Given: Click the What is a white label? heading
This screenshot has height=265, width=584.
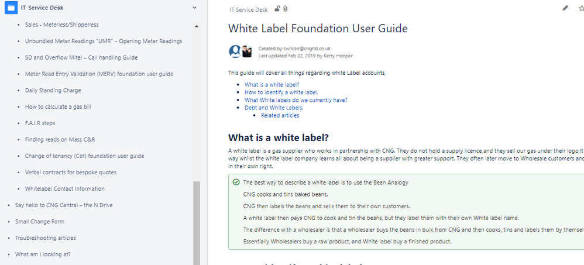Looking at the screenshot, I should (x=278, y=137).
